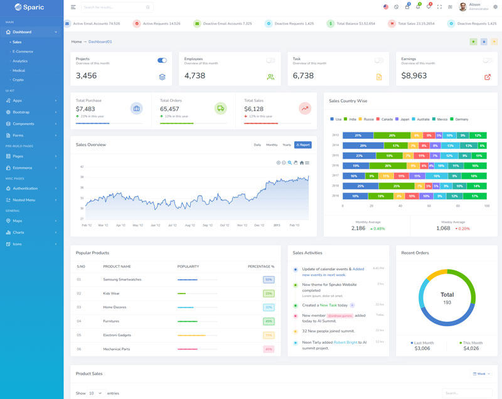The height and width of the screenshot is (399, 502).
Task: Open the Week dropdown in Product Sales
Action: coord(481,374)
